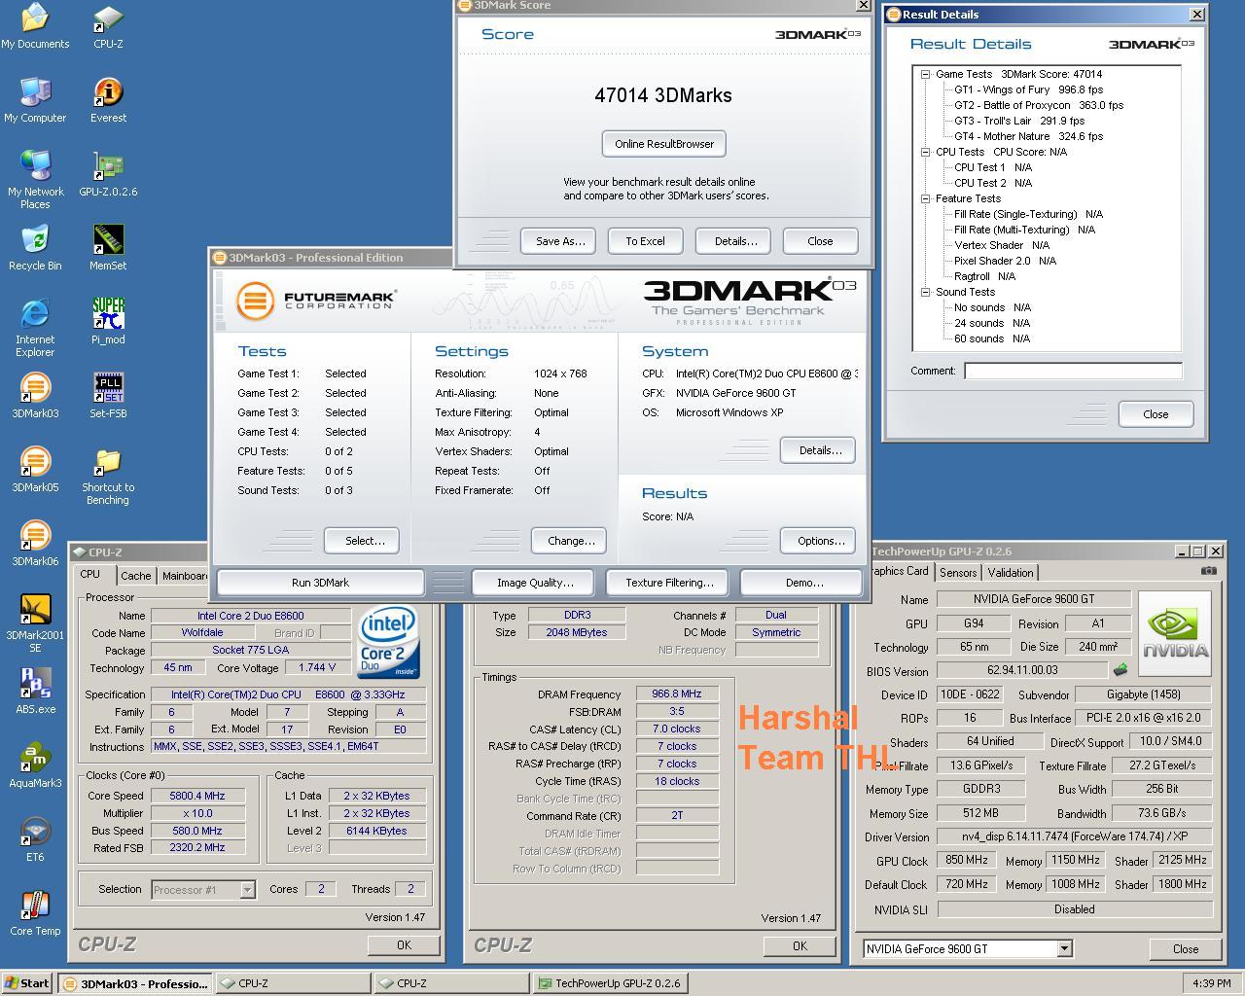Image resolution: width=1245 pixels, height=996 pixels.
Task: Click the Futuremark logo in 3DMark03
Action: pyautogui.click(x=316, y=301)
